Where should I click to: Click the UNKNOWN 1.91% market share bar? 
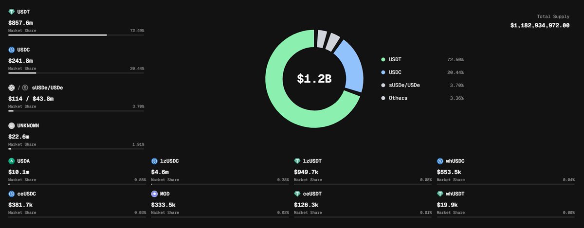[76, 149]
